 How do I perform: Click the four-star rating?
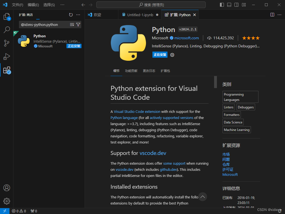[x=251, y=38]
